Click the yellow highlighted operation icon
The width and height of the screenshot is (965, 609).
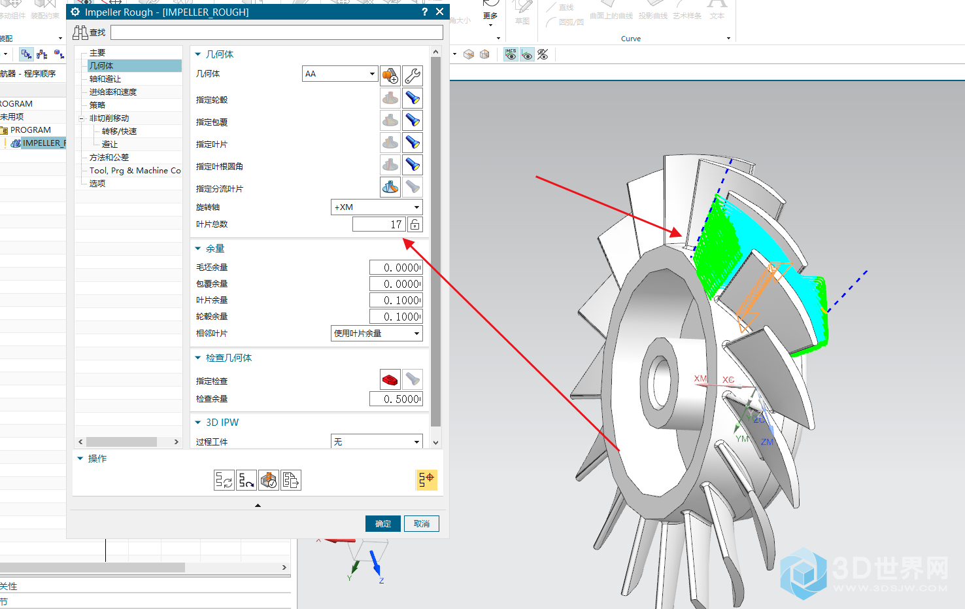coord(426,480)
